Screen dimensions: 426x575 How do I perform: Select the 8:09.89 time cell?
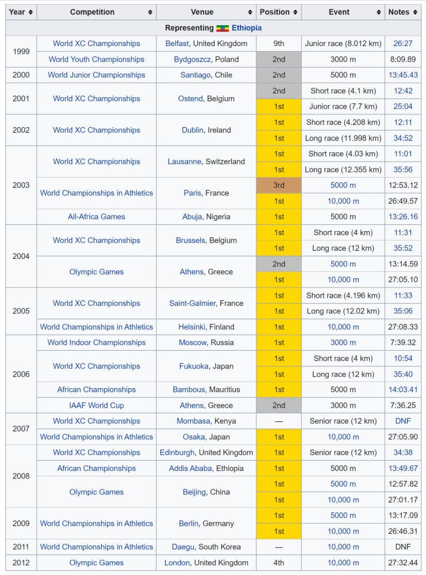[403, 59]
